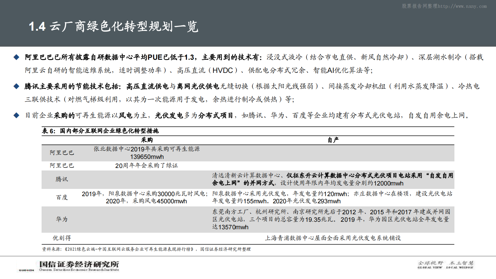The image size is (496, 279).
Task: Click the 优刻得 row label
Action: coord(62,238)
